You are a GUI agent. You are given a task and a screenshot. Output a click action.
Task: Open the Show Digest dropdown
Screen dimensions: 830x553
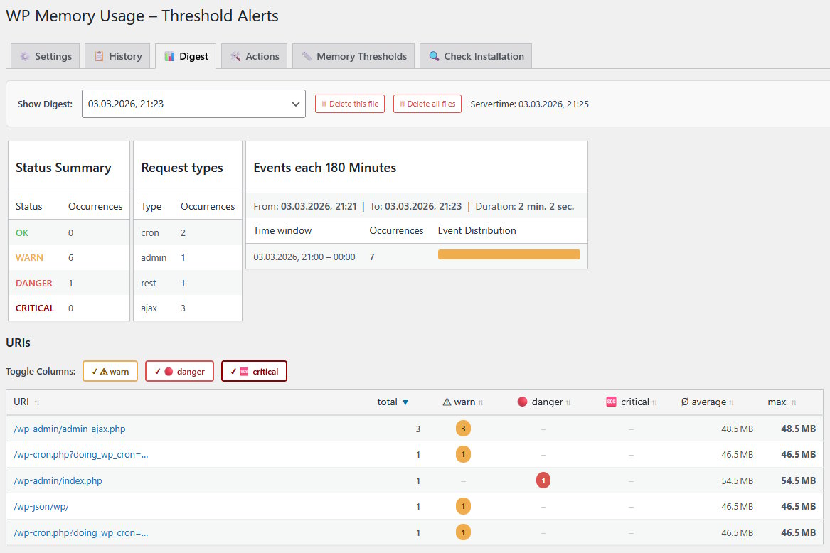click(193, 103)
